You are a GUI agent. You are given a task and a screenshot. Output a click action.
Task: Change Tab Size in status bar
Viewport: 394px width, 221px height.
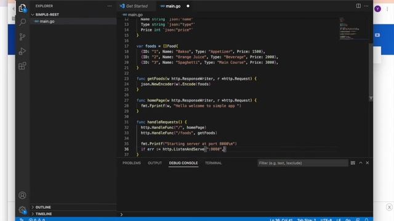pos(307,220)
